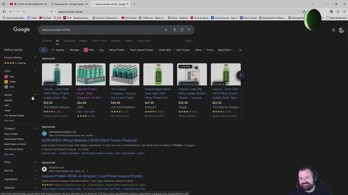This screenshot has height=195, width=348.
Task: Open three-dot menu beside amazon.com URL
Action: click(87, 171)
